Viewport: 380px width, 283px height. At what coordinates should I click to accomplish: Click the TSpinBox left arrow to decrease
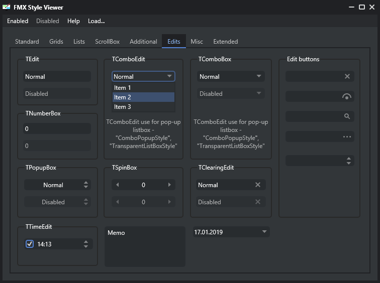coord(118,185)
